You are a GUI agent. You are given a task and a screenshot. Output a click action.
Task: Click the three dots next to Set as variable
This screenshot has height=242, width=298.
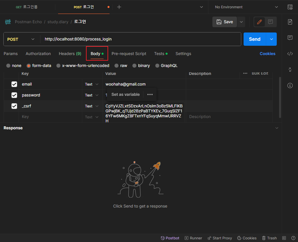pyautogui.click(x=150, y=94)
